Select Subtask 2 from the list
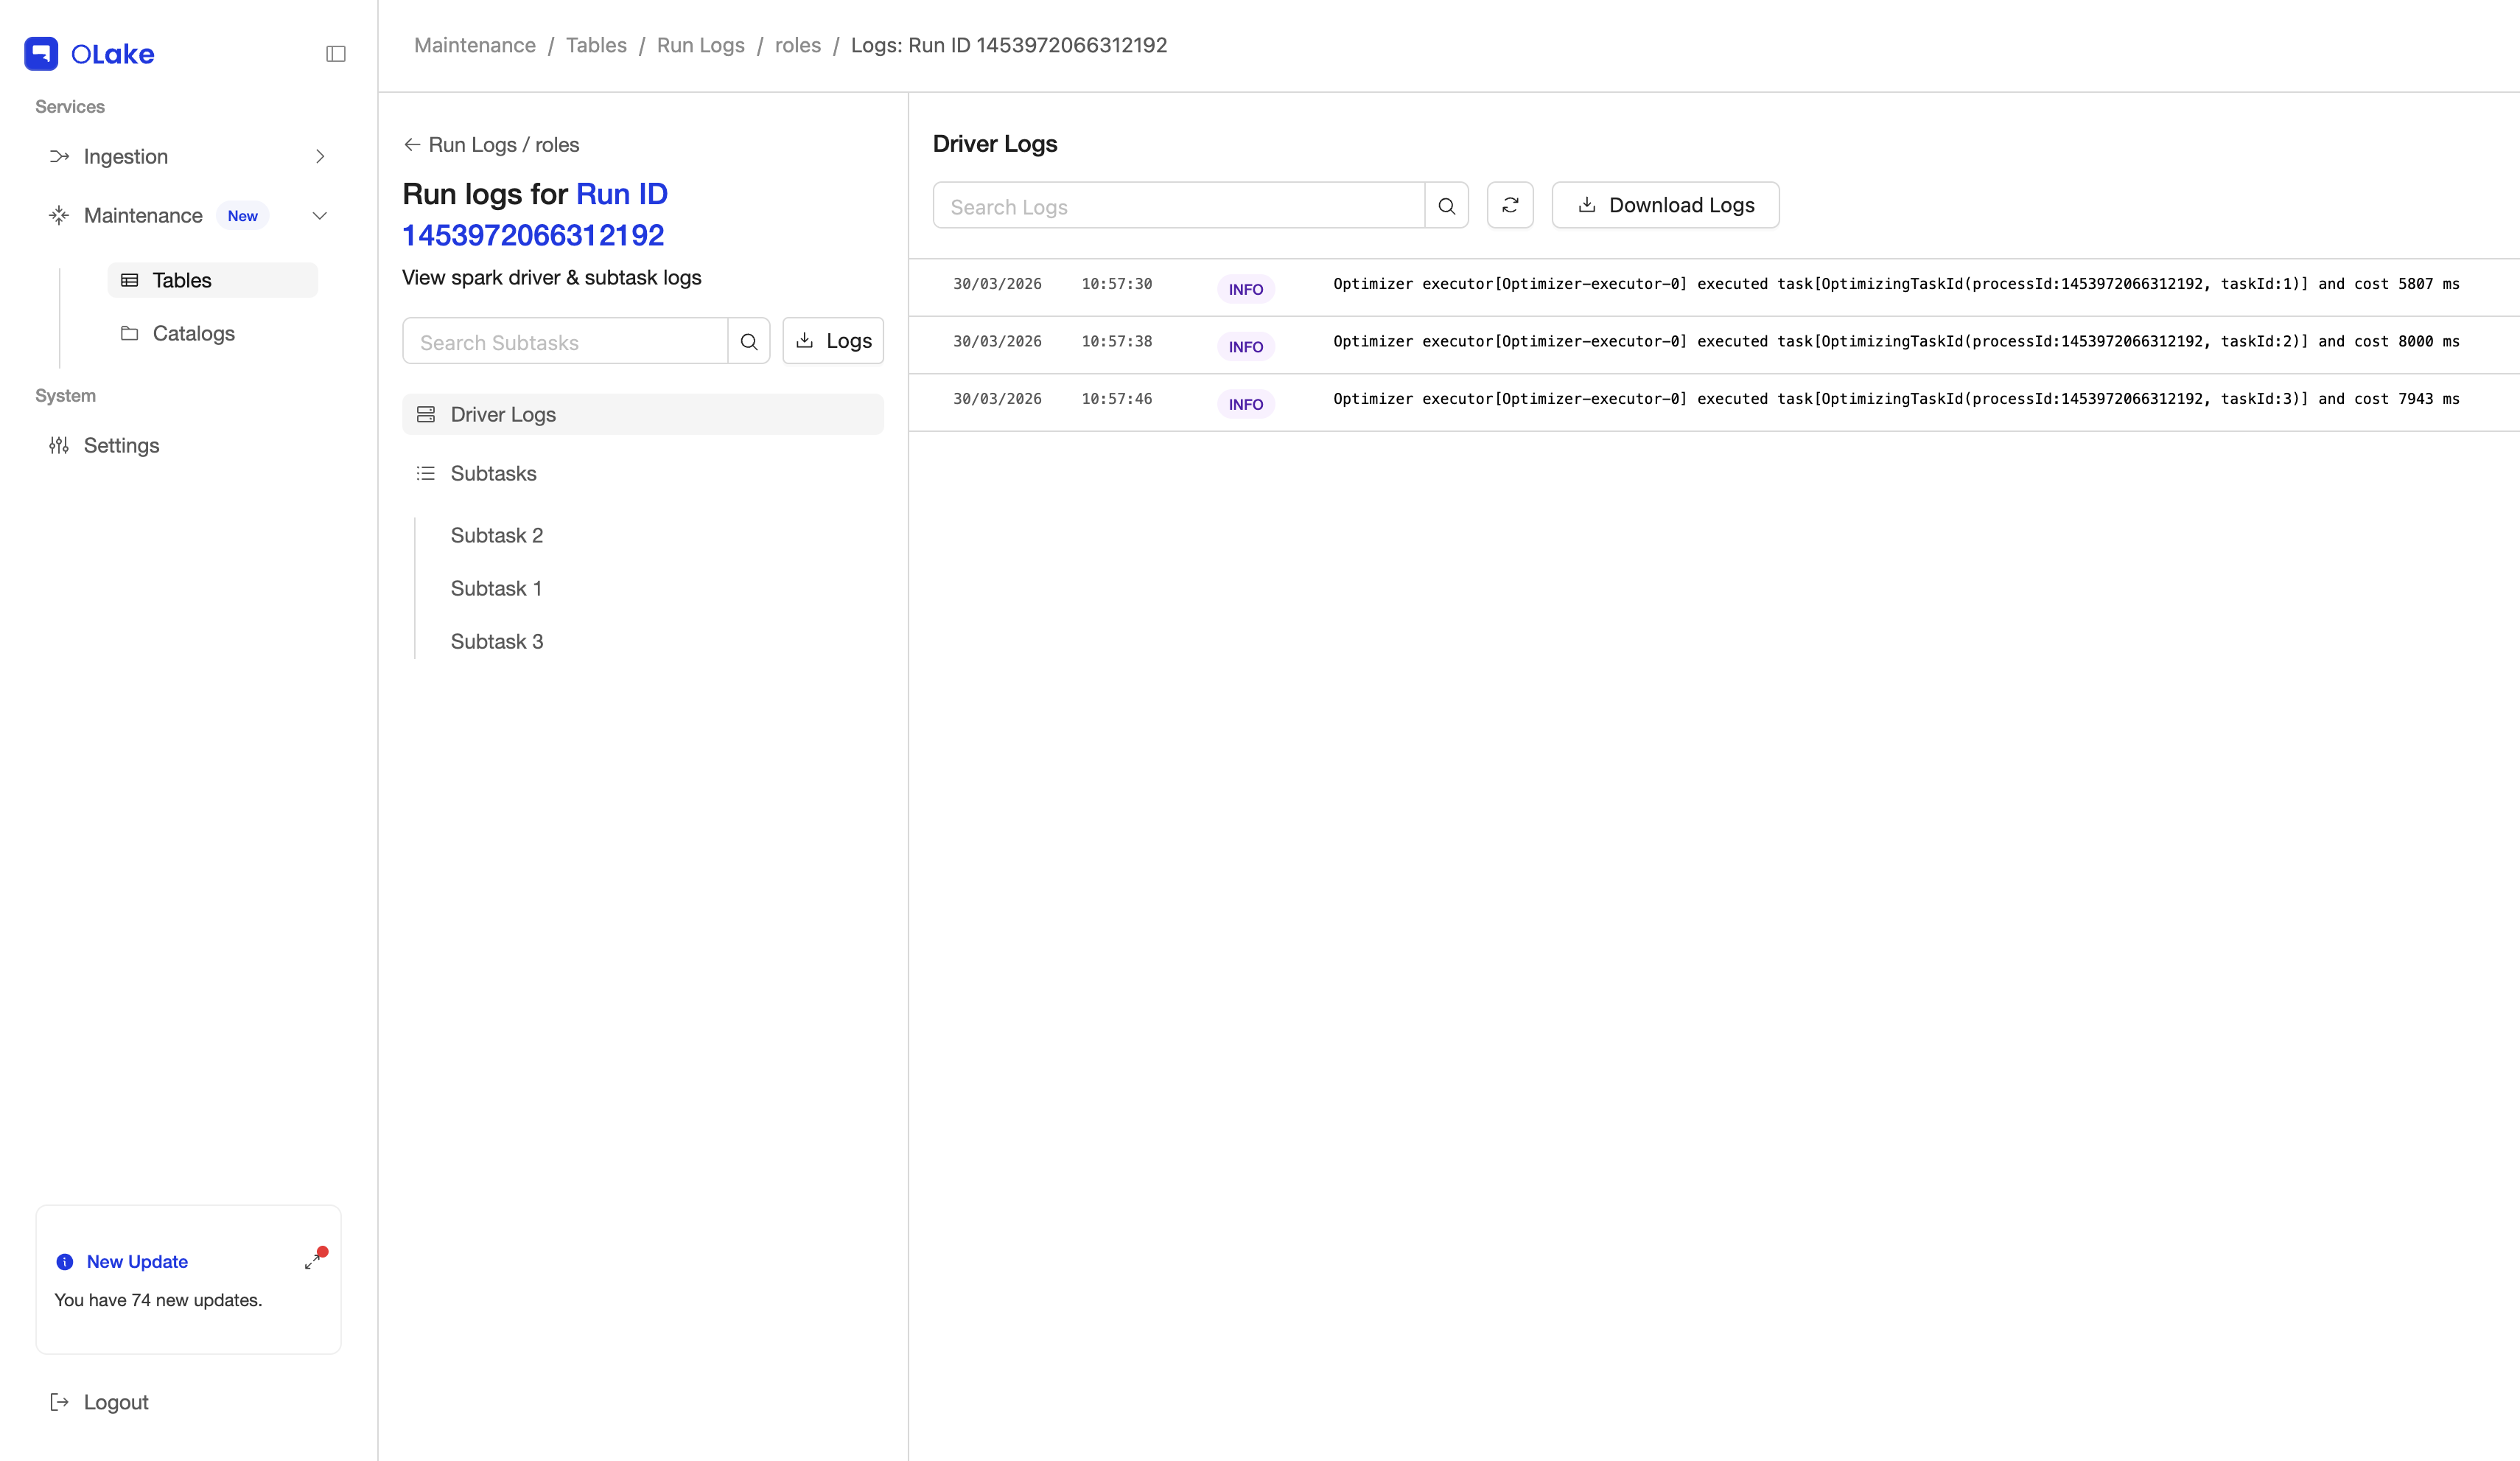 [x=497, y=535]
